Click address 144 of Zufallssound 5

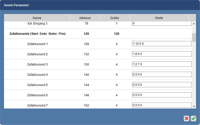coord(86,85)
